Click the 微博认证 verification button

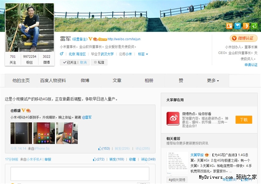[x=244, y=38]
